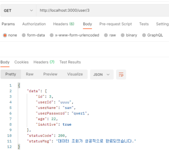Open the Pre-request Script tab
Viewport: 169px width, 154px height.
pyautogui.click(x=116, y=24)
